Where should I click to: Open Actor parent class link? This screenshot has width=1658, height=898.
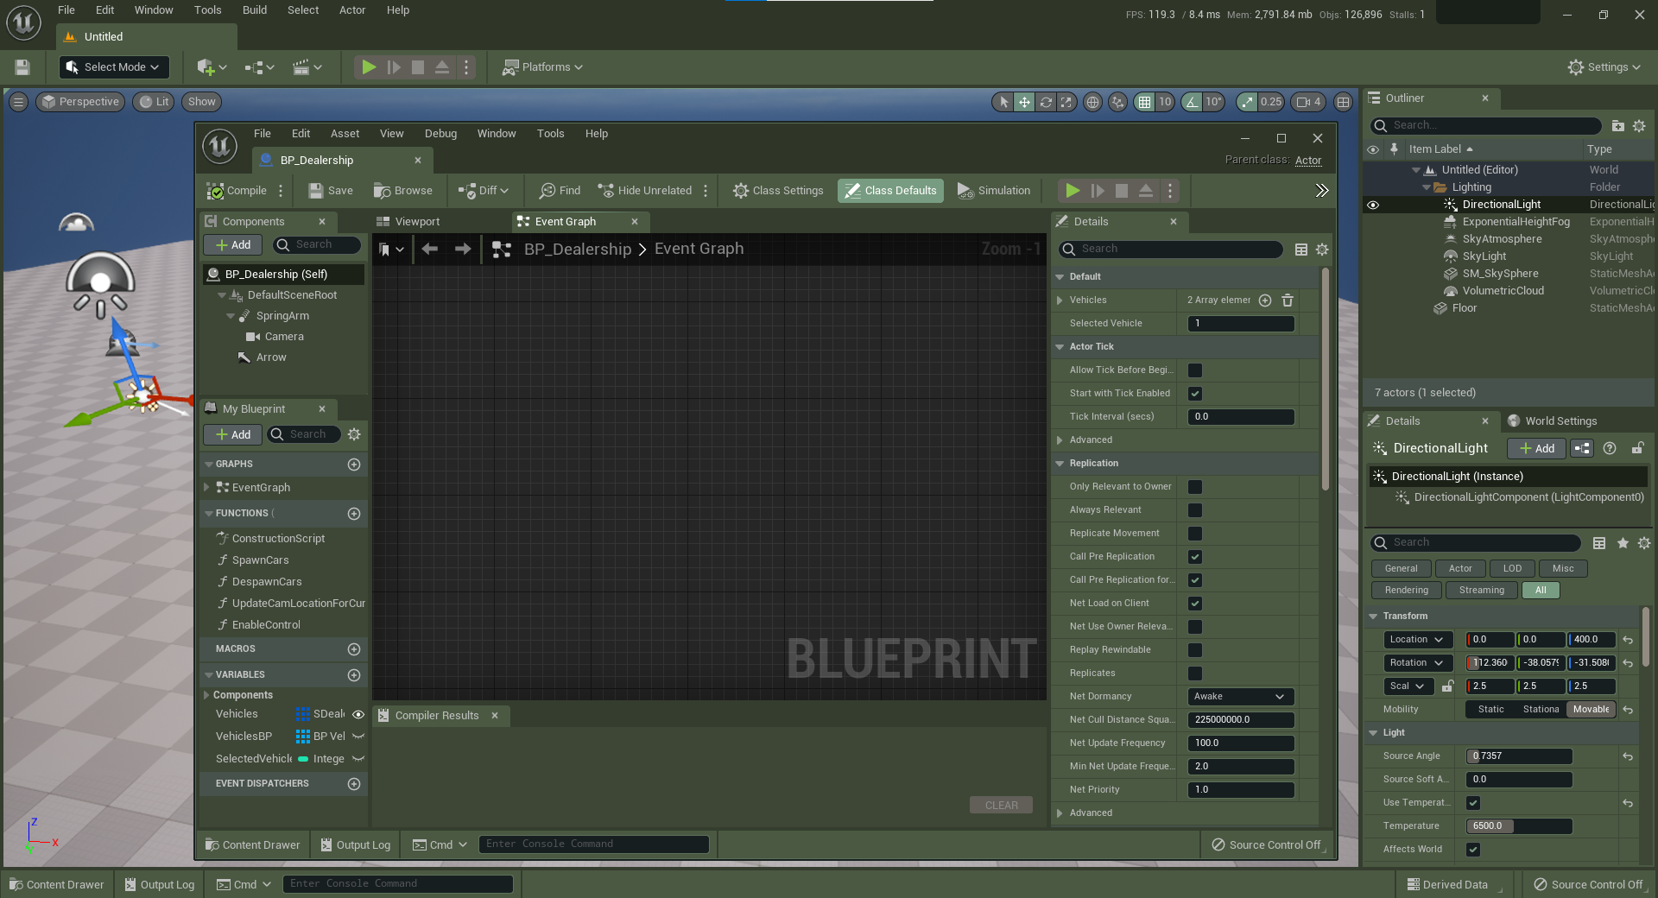click(1308, 161)
